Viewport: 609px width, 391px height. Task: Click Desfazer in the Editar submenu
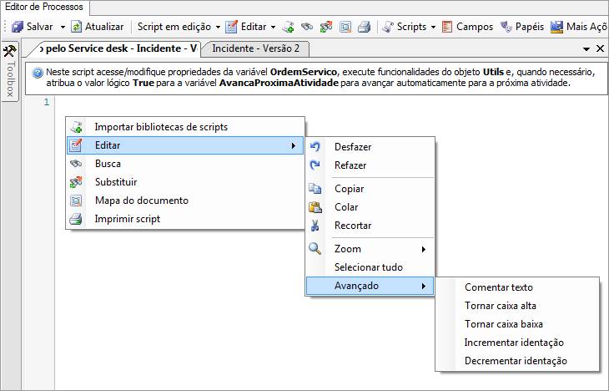click(370, 147)
